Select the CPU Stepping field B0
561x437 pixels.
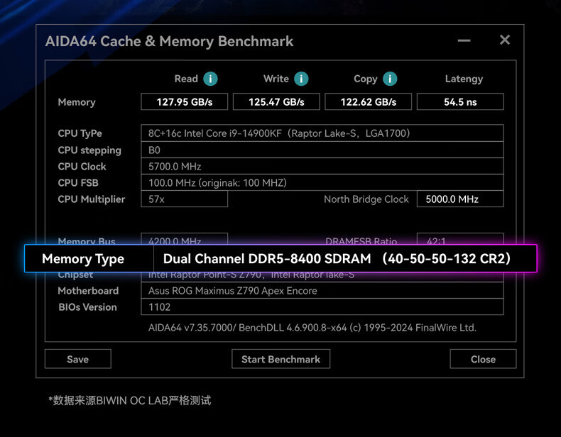click(x=322, y=150)
